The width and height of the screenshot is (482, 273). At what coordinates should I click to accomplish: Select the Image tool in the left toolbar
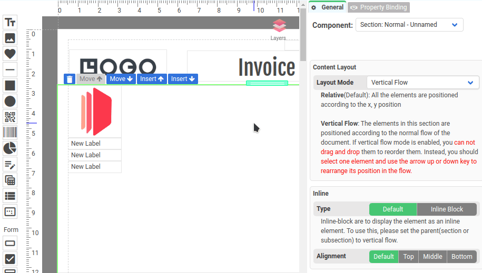10,38
